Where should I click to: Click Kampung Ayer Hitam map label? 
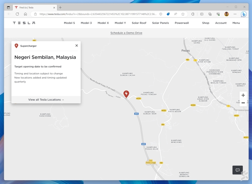(x=204, y=61)
